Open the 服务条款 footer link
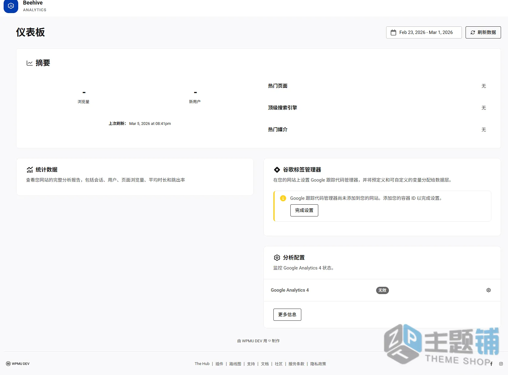 [x=296, y=364]
